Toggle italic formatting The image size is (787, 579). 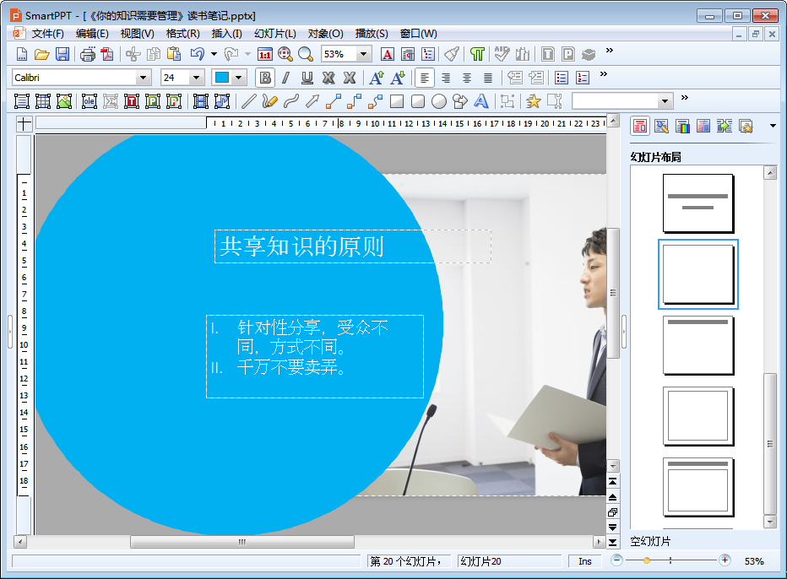coord(285,78)
